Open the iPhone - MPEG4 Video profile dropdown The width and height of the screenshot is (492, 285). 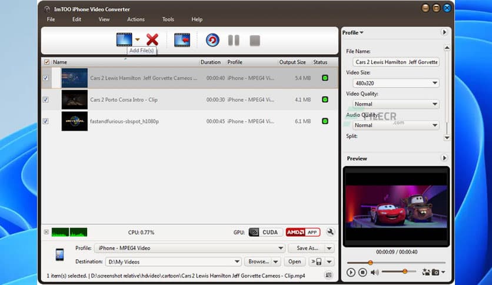190,248
